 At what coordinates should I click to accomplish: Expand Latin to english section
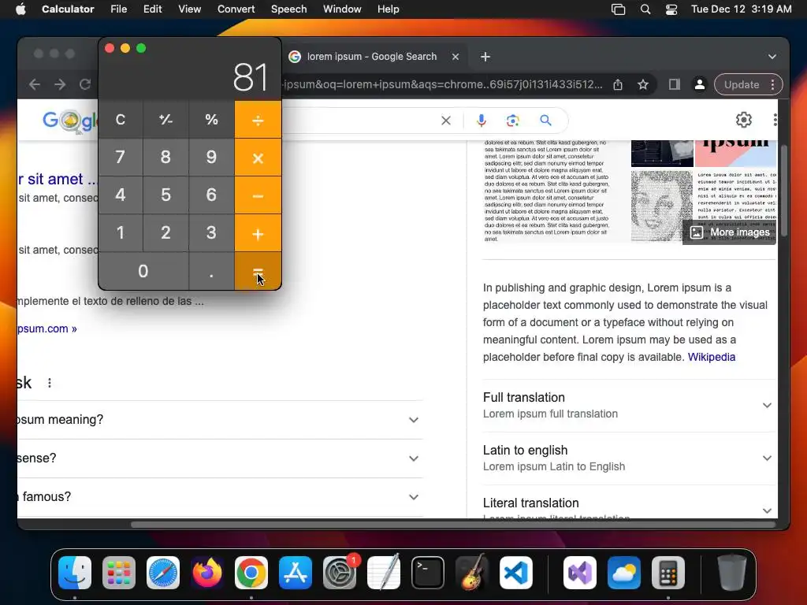630,458
